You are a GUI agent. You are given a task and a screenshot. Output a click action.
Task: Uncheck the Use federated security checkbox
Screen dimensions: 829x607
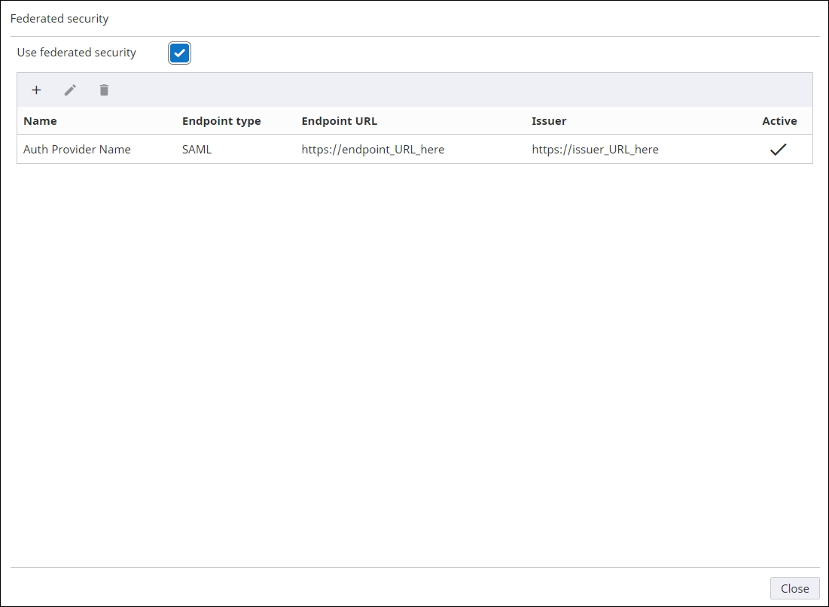[x=179, y=53]
